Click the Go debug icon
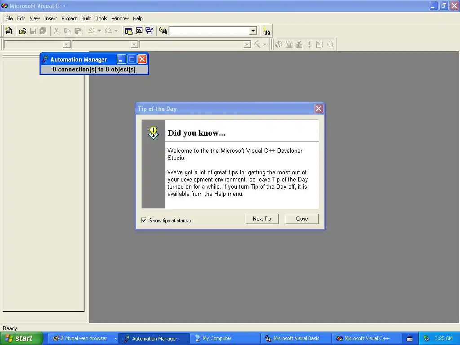This screenshot has width=460, height=345. (319, 44)
